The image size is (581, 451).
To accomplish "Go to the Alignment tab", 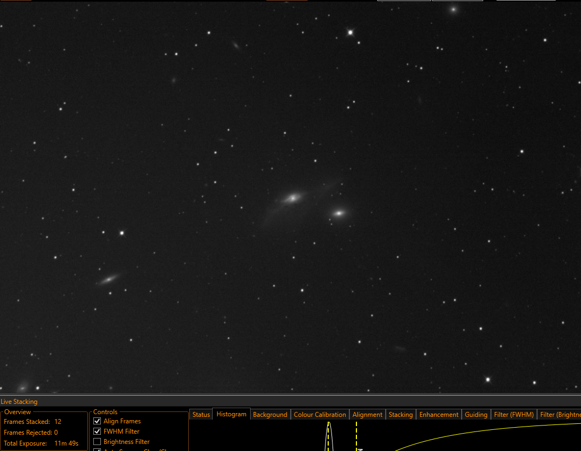I will [367, 414].
